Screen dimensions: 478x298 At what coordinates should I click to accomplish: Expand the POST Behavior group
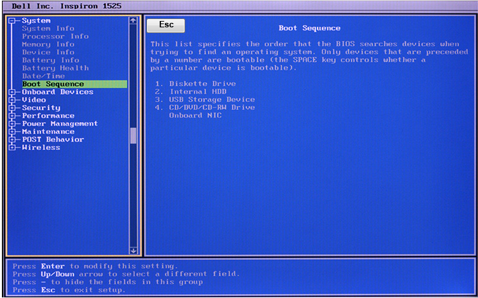pyautogui.click(x=11, y=140)
